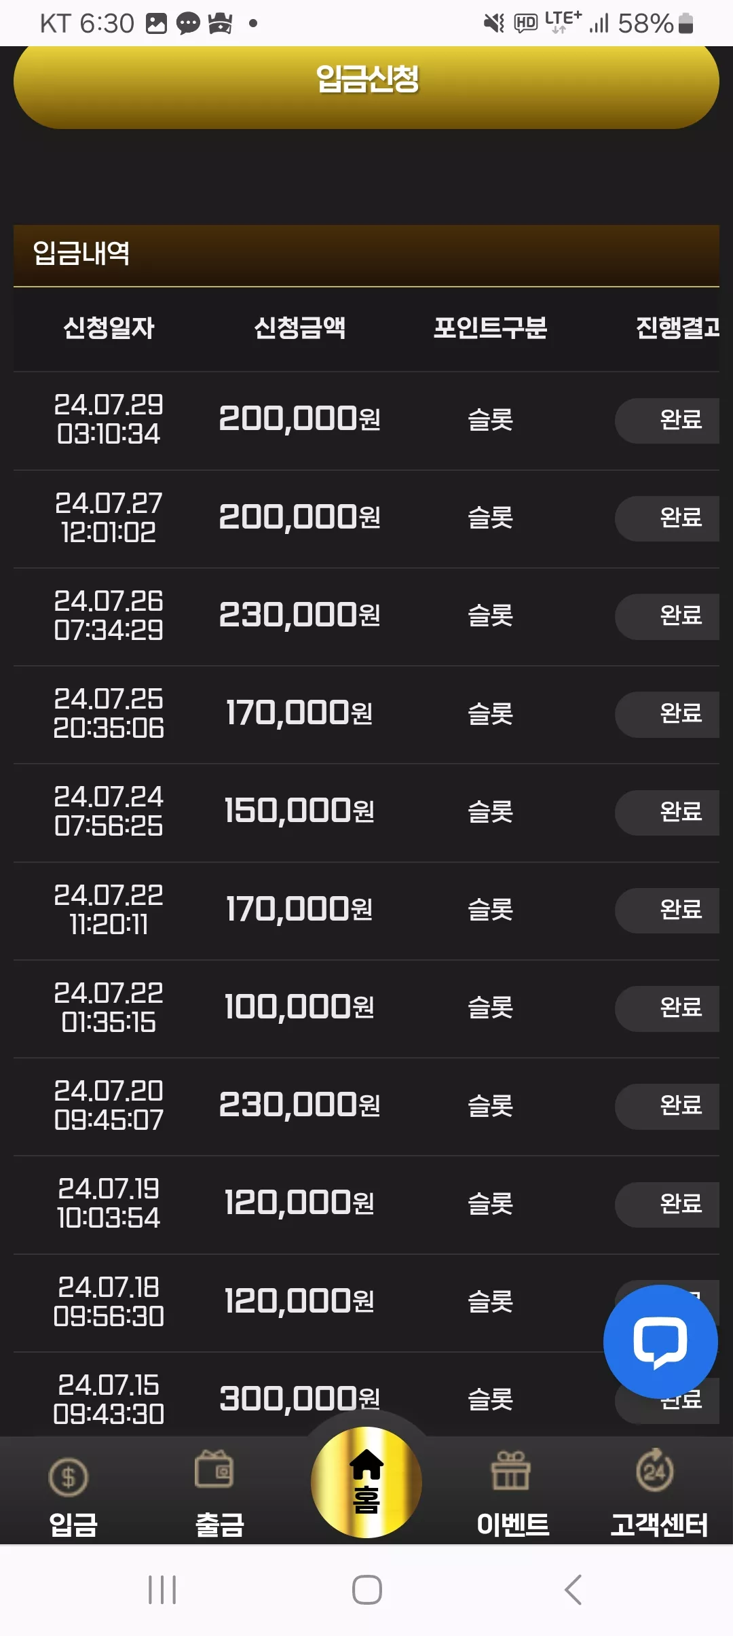Select the 입금 tab label
Viewport: 733px width, 1636px height.
(x=73, y=1525)
